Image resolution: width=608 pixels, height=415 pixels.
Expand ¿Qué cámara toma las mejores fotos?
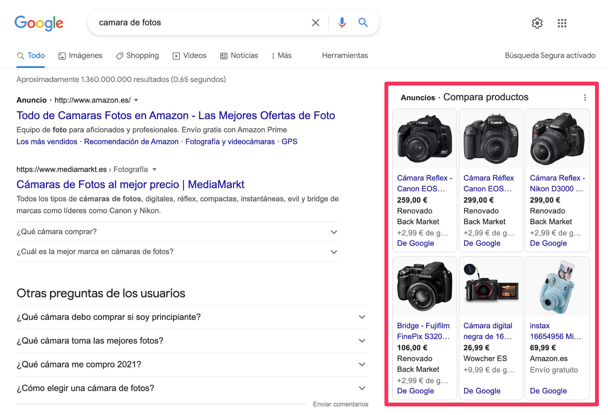coord(192,341)
